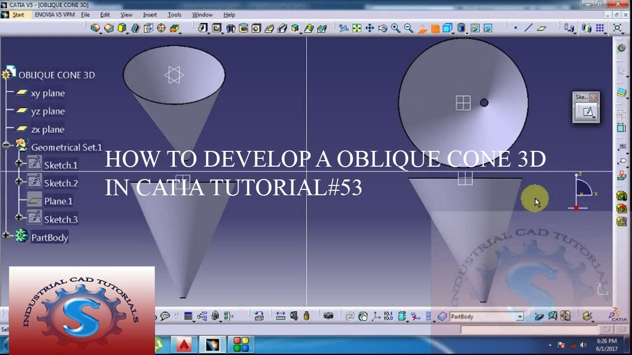Click the rectangular pattern grid icon
This screenshot has height=355, width=632.
coord(600,29)
